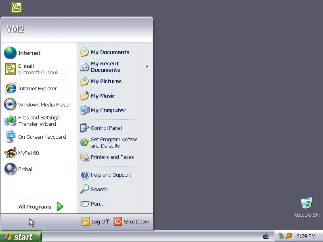Start Files and Settings Transfer Wizard
This screenshot has width=323, height=242.
(38, 121)
